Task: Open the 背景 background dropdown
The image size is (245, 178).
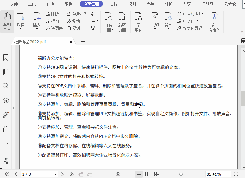Action: [x=168, y=29]
